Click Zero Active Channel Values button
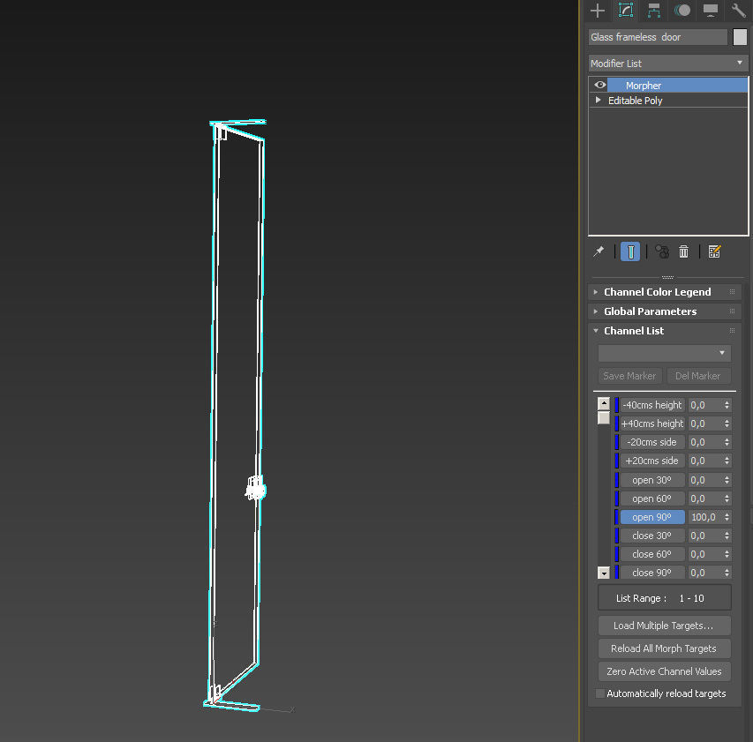Image resolution: width=753 pixels, height=742 pixels. pos(664,671)
